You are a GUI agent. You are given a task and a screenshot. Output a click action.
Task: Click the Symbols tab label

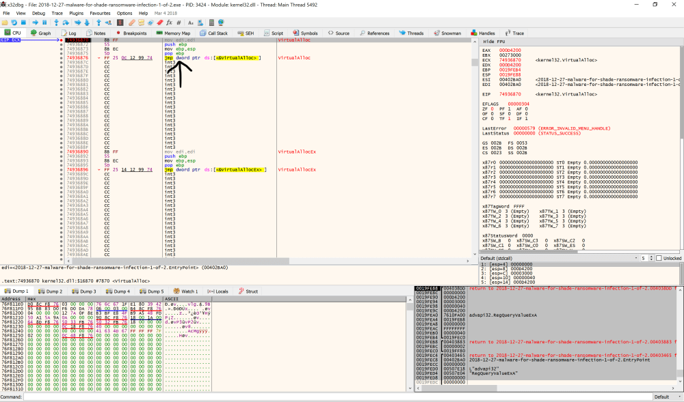click(x=309, y=32)
